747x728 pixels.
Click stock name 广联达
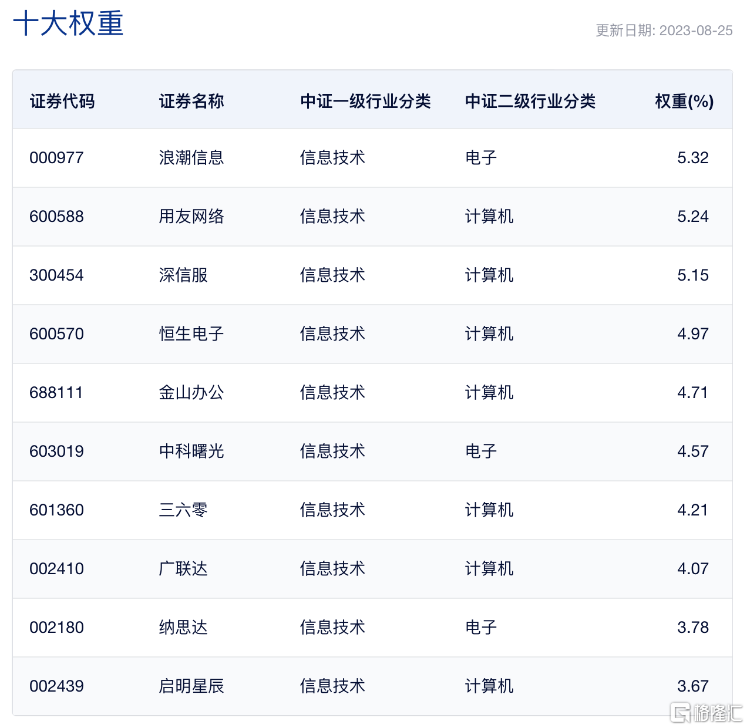(183, 569)
